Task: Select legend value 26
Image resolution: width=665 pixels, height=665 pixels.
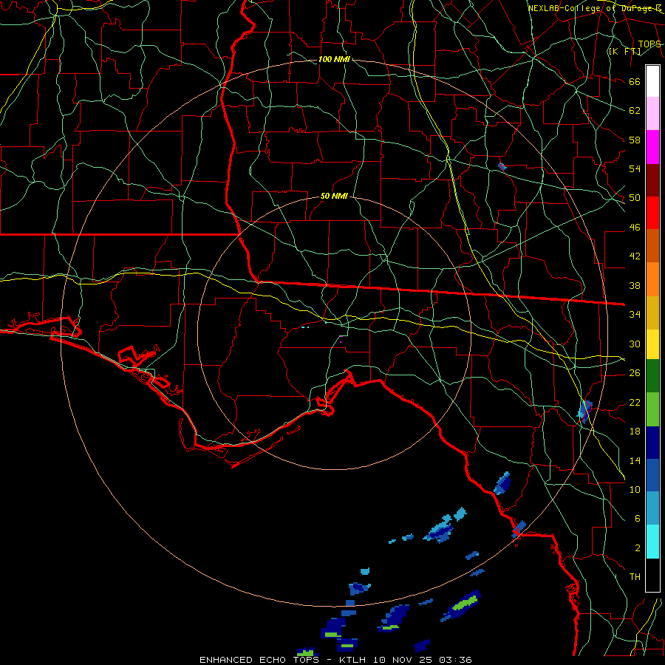Action: coord(635,373)
